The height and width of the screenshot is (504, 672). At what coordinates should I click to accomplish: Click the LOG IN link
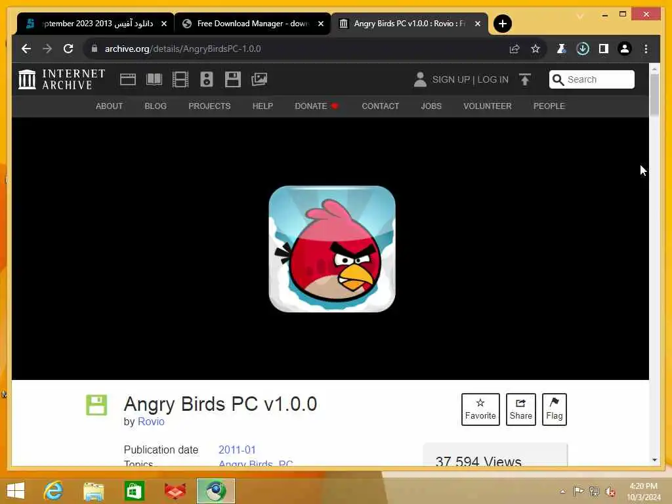pyautogui.click(x=493, y=79)
